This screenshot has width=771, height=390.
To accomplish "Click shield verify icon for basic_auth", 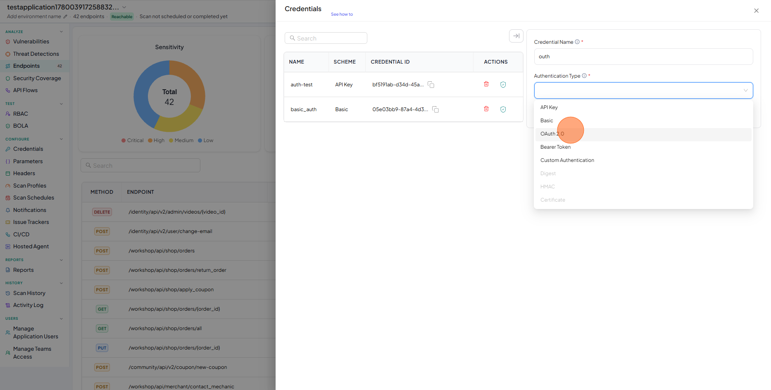I will pos(503,109).
